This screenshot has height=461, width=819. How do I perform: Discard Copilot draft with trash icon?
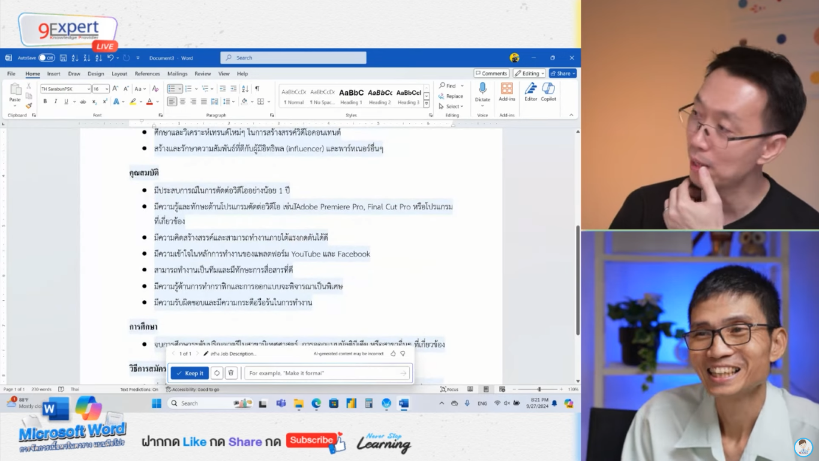pos(231,373)
